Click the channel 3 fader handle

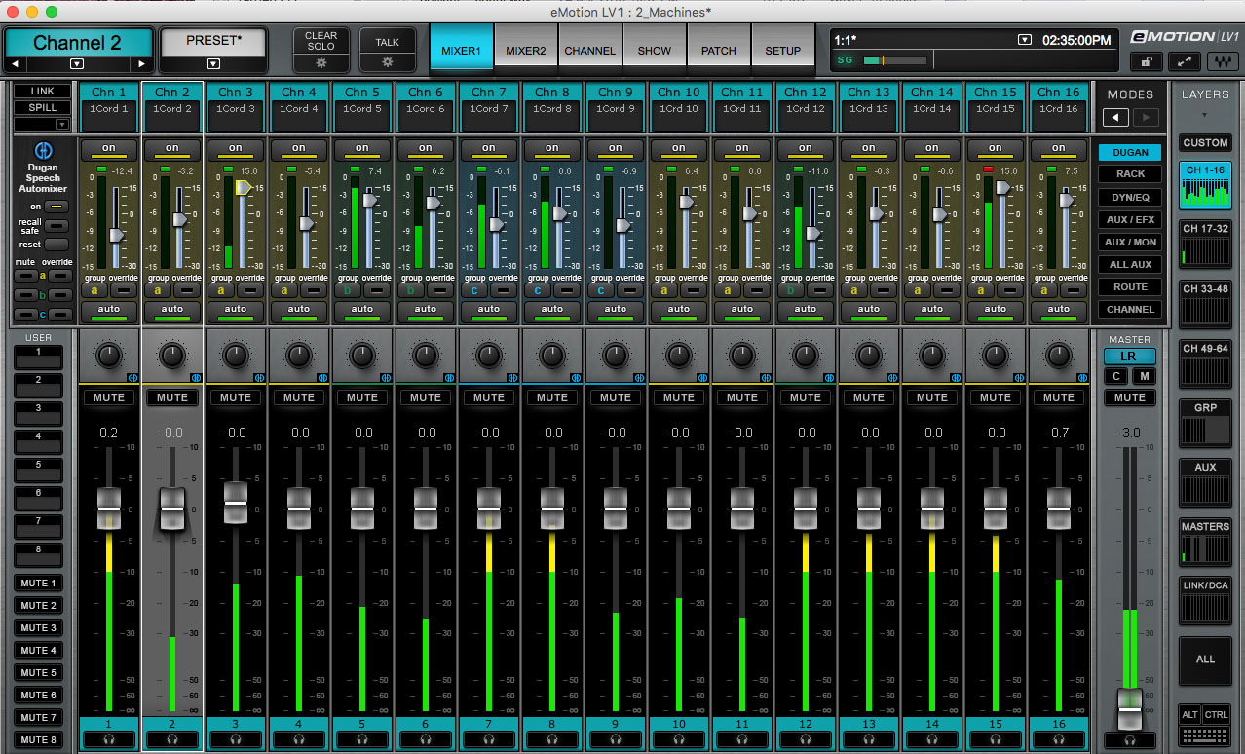[x=236, y=503]
